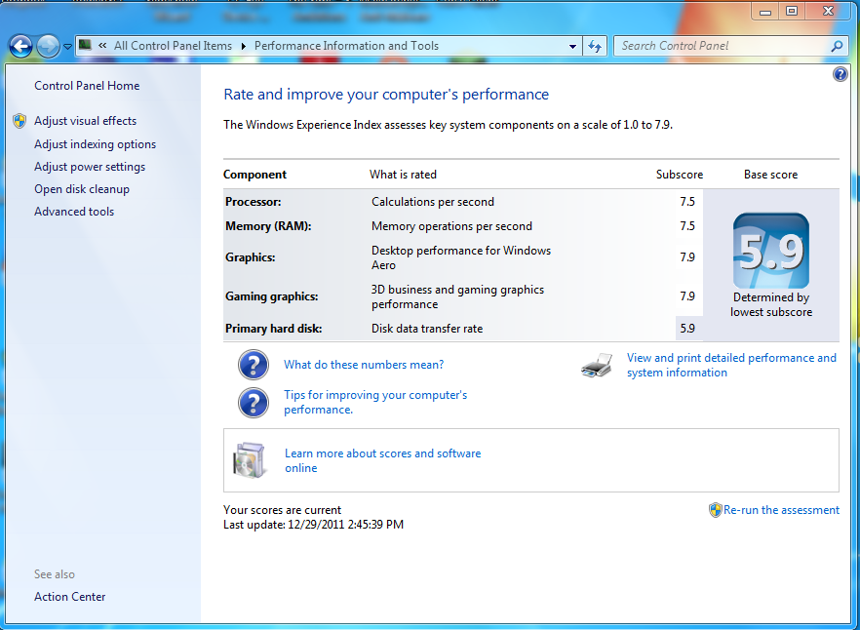
Task: Open What do these numbers mean link
Action: pos(364,365)
